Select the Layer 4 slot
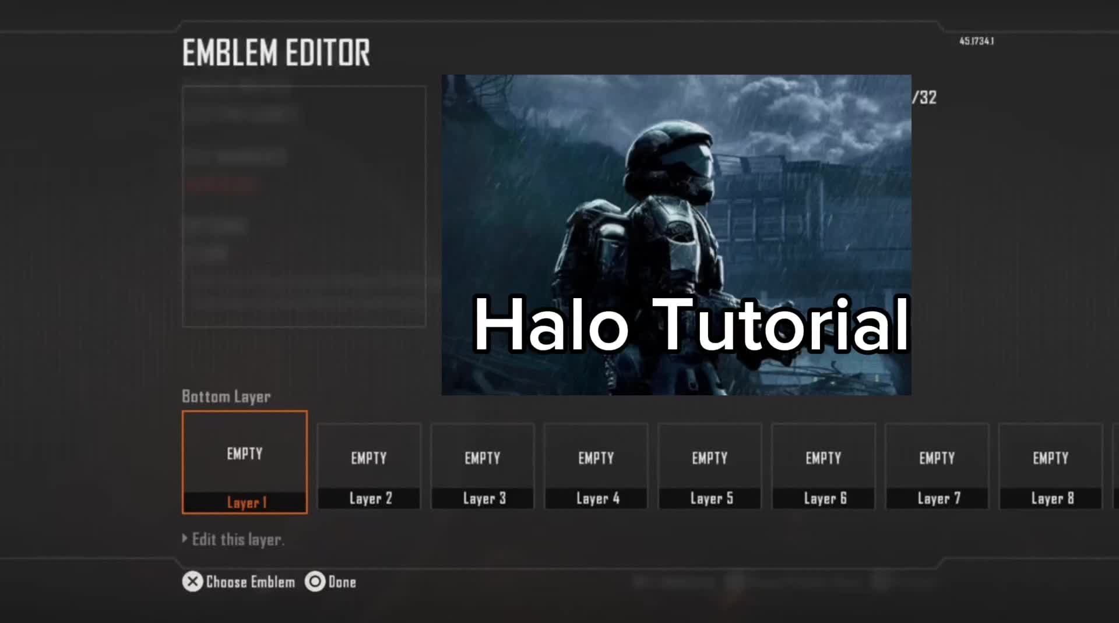Image resolution: width=1119 pixels, height=623 pixels. point(596,466)
